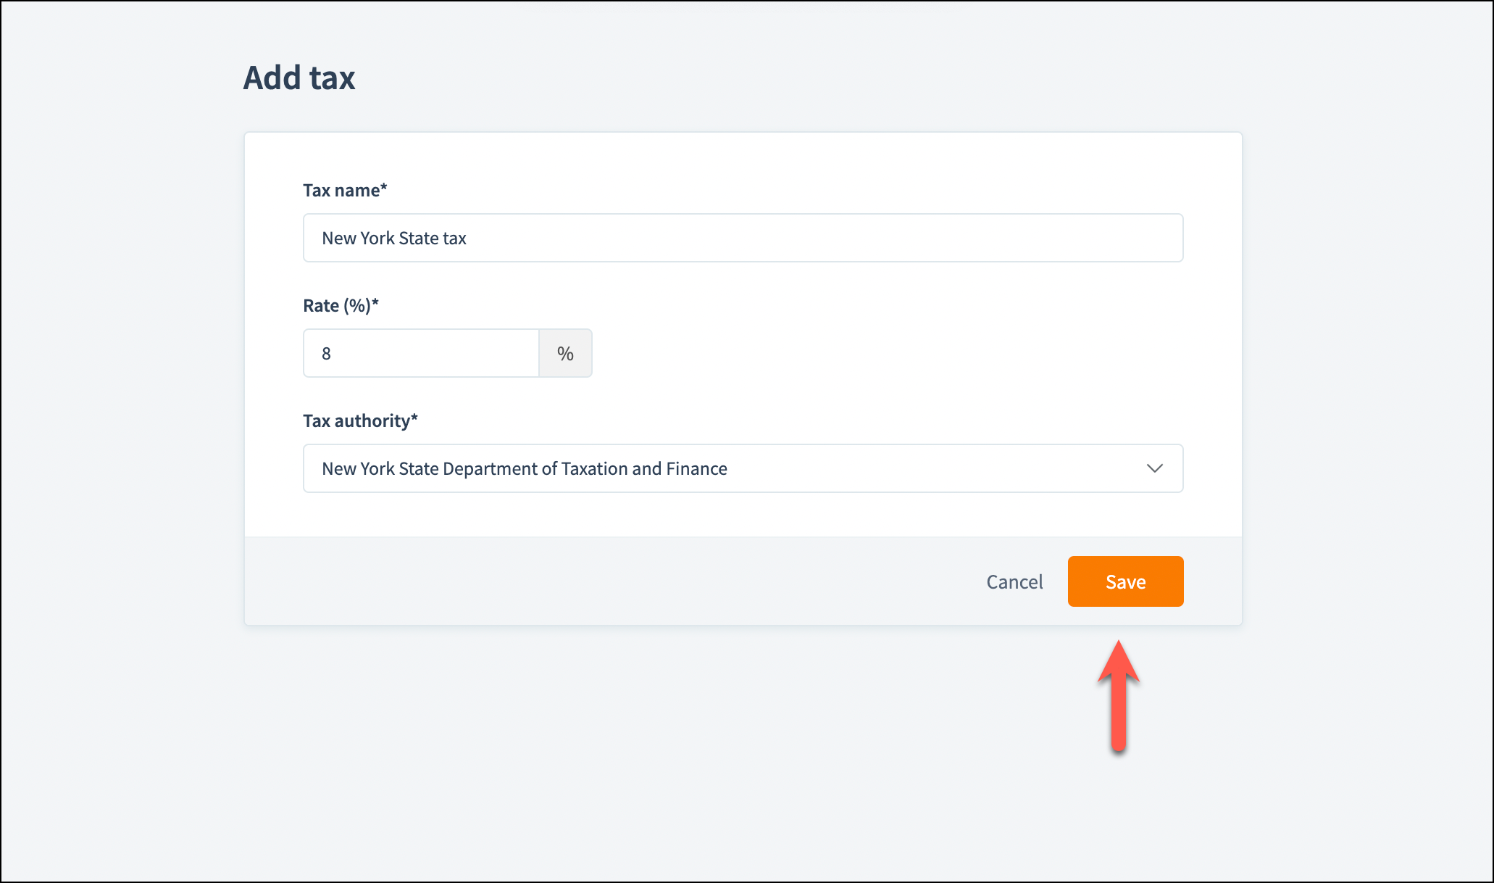Click the "Tax authority*" label
Image resolution: width=1494 pixels, height=883 pixels.
click(x=360, y=420)
